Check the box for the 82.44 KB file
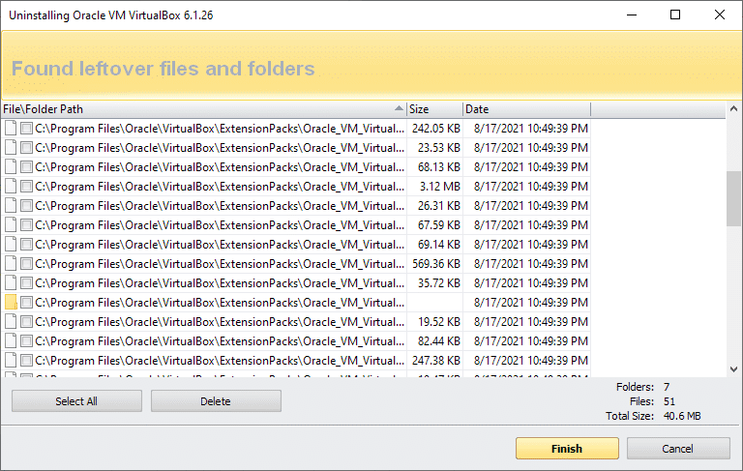743x471 pixels. tap(26, 341)
